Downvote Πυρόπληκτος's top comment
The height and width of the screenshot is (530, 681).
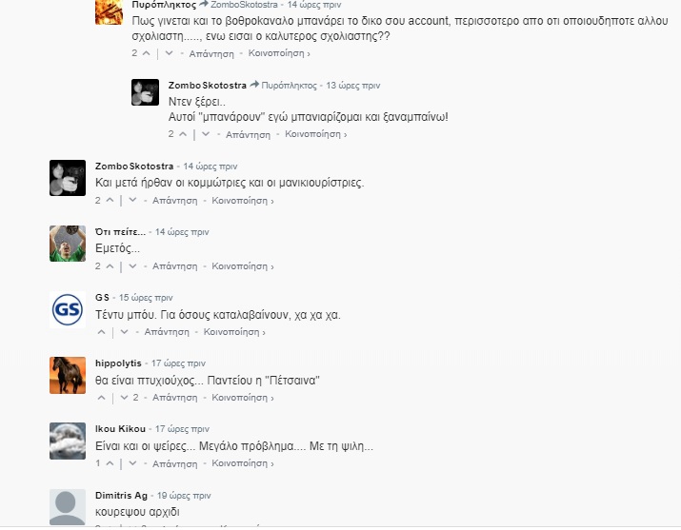pos(170,53)
